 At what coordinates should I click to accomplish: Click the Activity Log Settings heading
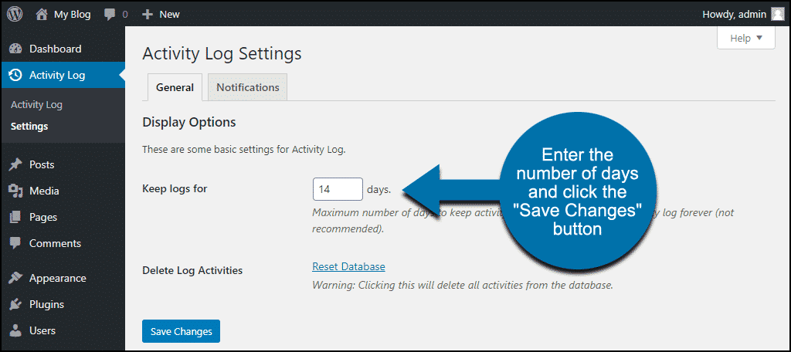[x=222, y=53]
